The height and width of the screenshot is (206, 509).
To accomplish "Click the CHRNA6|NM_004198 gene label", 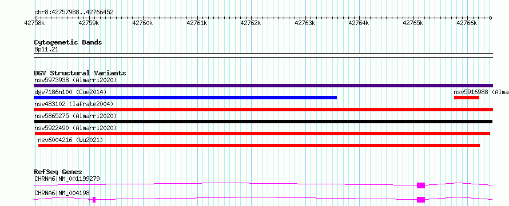I will click(62, 193).
